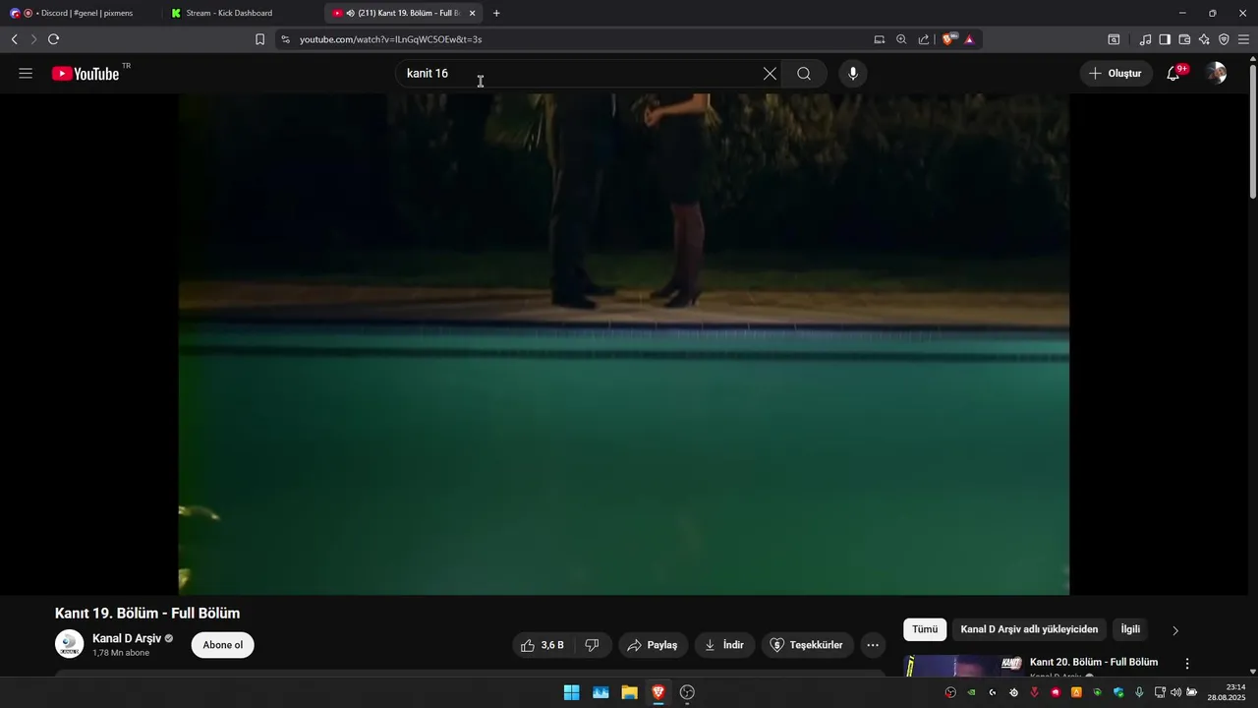Click the address bar URL field
This screenshot has height=708, width=1258.
580,39
